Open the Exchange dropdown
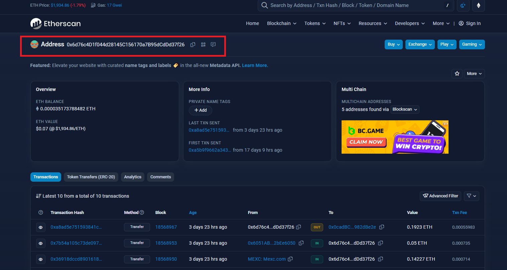 [x=420, y=44]
